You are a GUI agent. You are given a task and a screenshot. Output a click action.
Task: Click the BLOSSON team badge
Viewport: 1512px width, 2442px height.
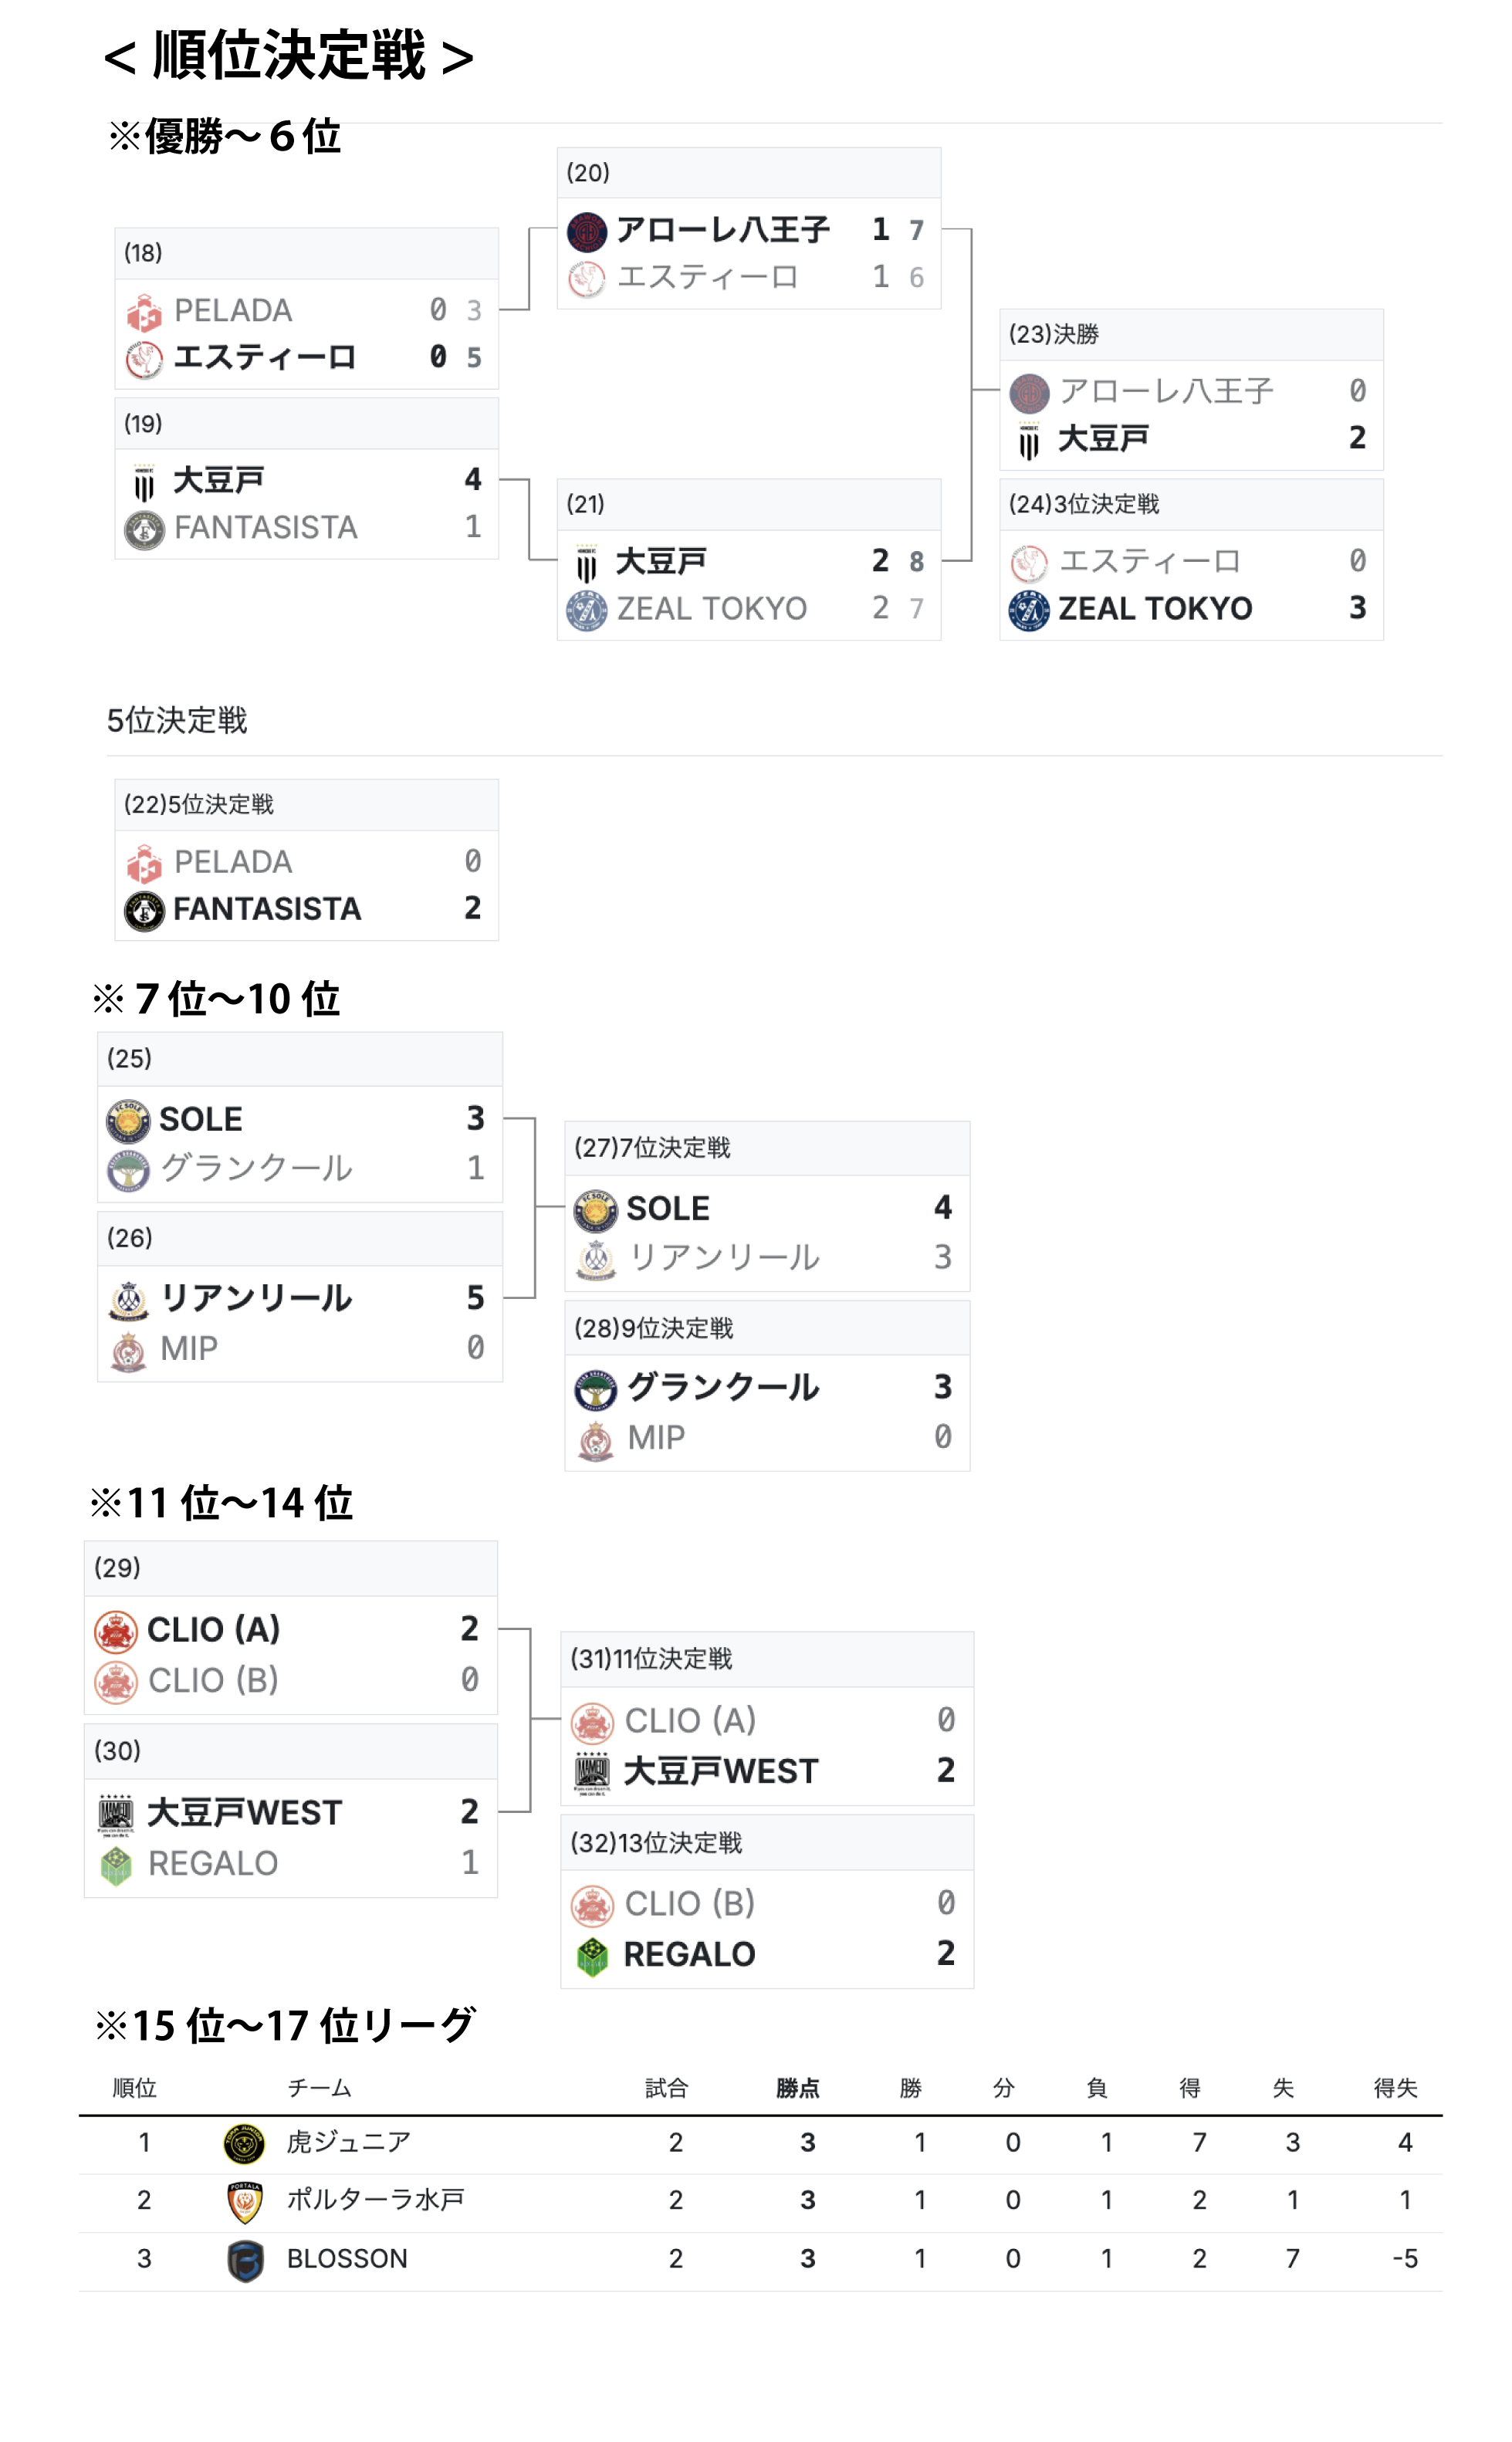(244, 2259)
